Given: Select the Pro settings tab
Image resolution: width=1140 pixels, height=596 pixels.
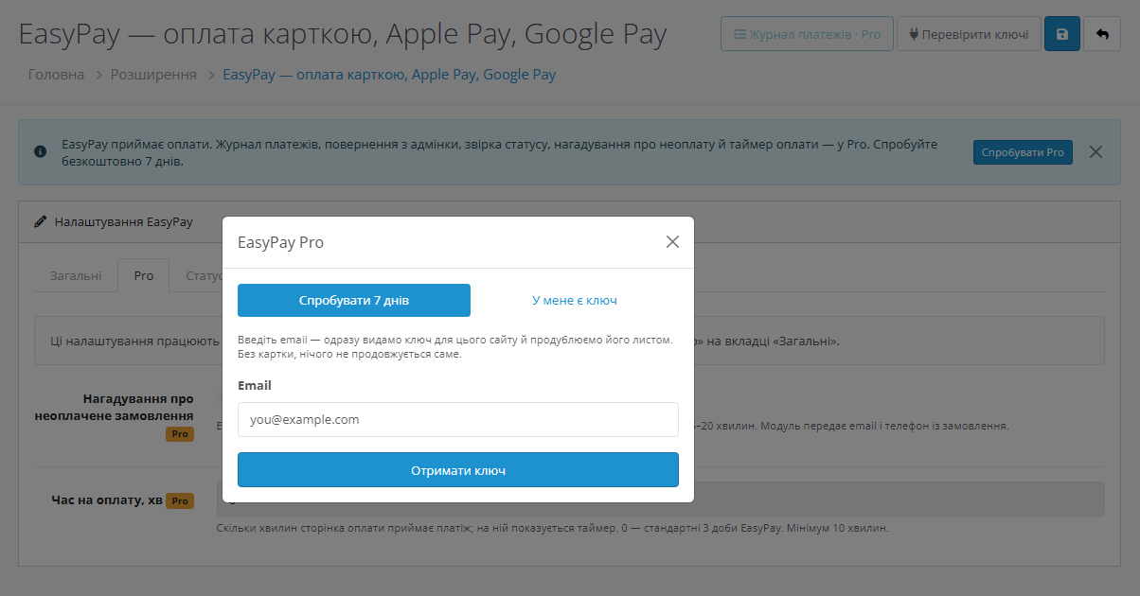Looking at the screenshot, I should pos(143,275).
